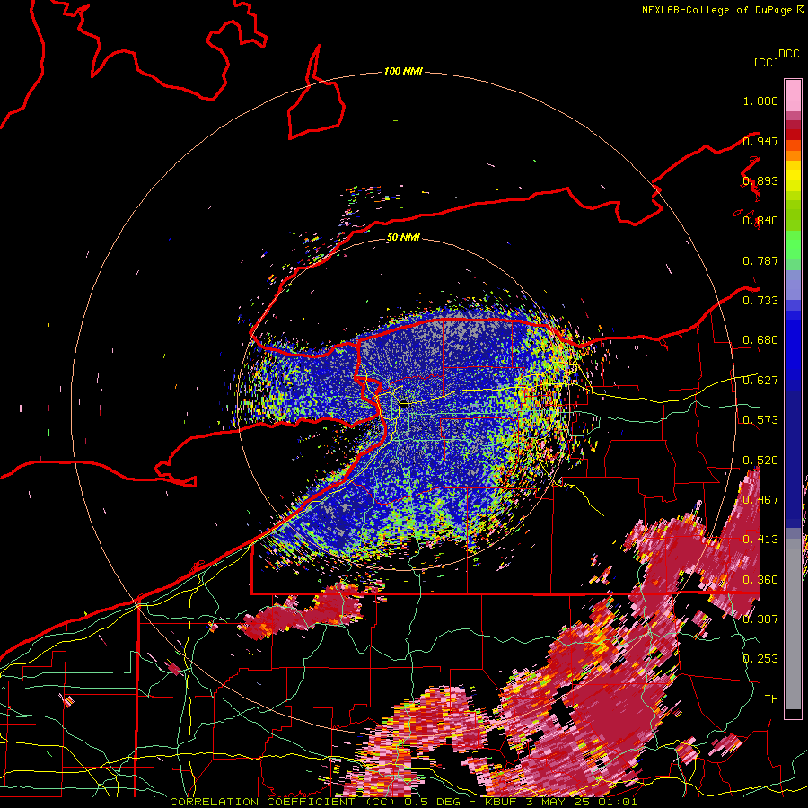Viewport: 808px width, 808px height.
Task: Click the 0.733 scale value
Action: [x=760, y=301]
